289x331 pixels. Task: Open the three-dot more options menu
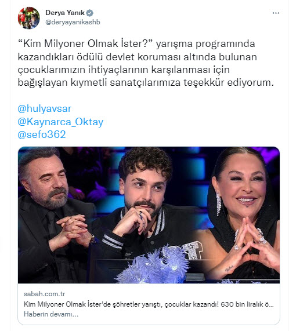276,13
